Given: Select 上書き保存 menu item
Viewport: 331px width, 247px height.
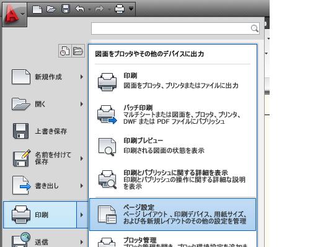Looking at the screenshot, I should (x=46, y=131).
